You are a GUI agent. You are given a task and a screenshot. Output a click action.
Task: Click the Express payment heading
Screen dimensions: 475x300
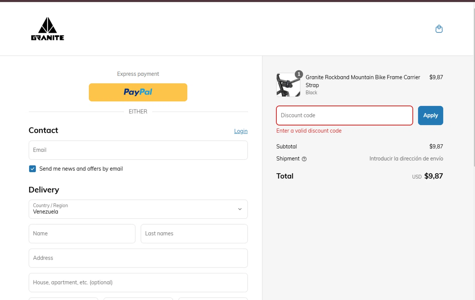138,74
